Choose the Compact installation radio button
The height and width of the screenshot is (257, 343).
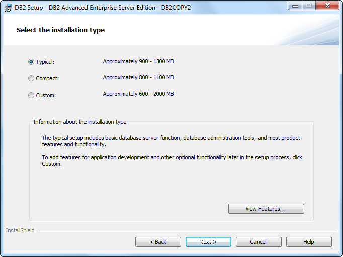(x=31, y=78)
